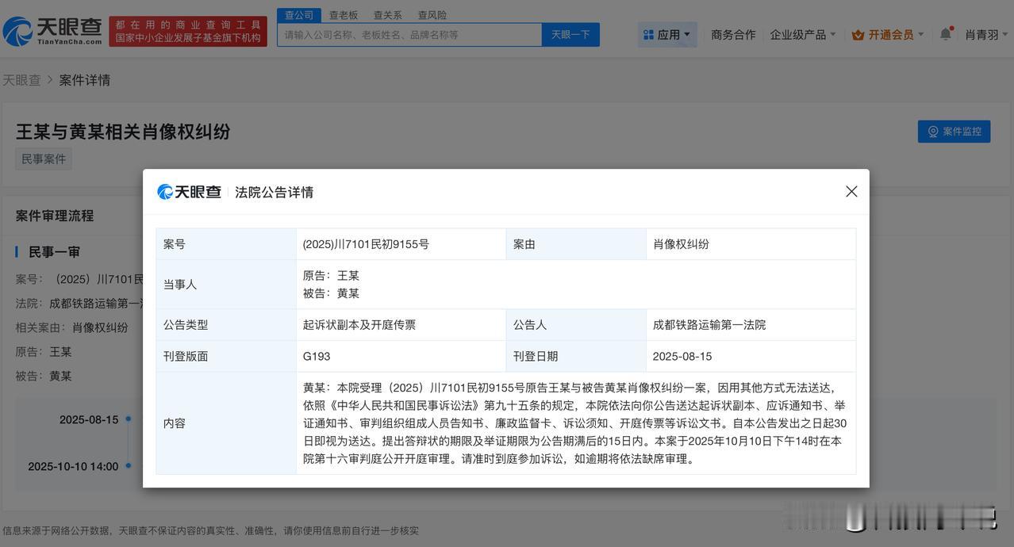Open the 商务合作 link
Image resolution: width=1014 pixels, height=547 pixels.
click(733, 35)
